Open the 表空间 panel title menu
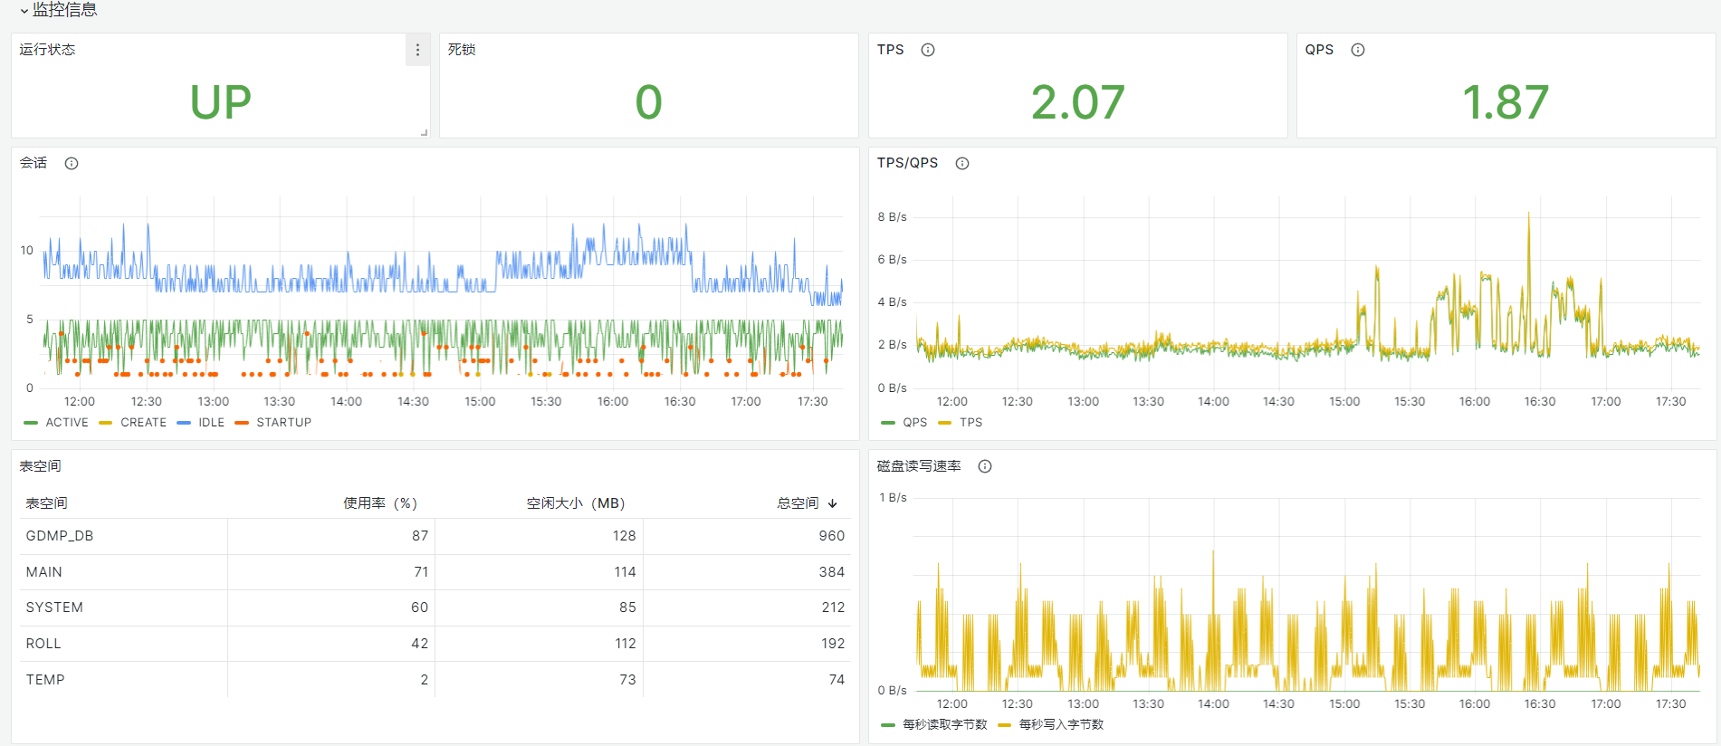This screenshot has width=1721, height=746. pyautogui.click(x=41, y=466)
